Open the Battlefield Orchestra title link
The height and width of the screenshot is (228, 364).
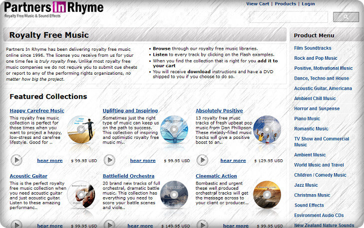128,176
